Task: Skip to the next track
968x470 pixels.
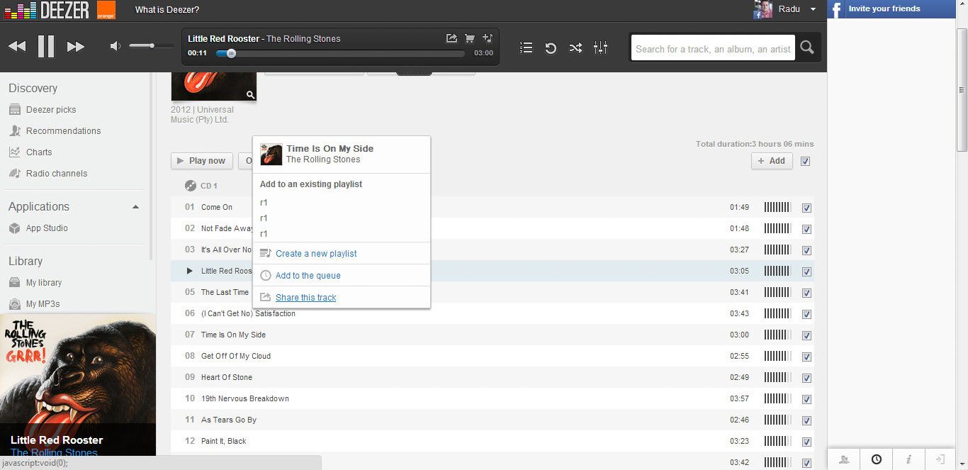Action: 76,47
